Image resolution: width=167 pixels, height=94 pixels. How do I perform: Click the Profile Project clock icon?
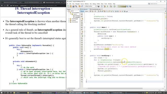(x=114, y=6)
